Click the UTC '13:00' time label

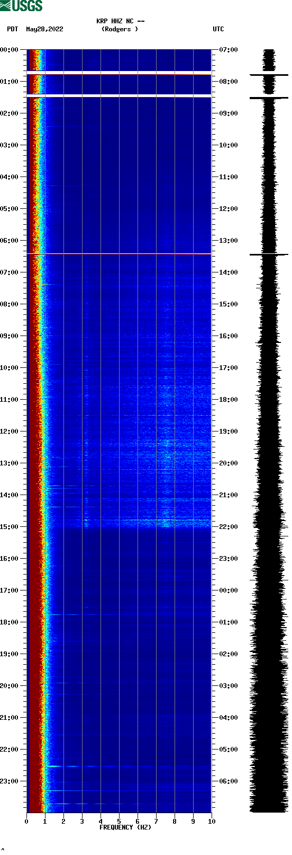click(229, 241)
